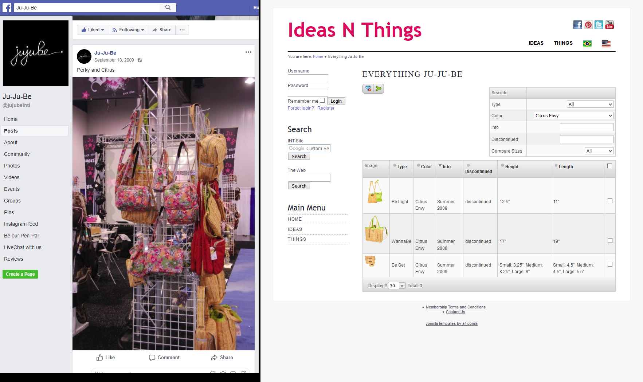Open the Photos tab in Facebook sidebar

(12, 166)
